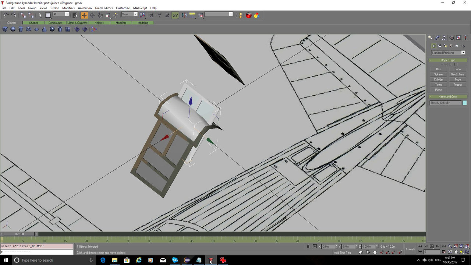Toggle the Animate button

(x=410, y=249)
